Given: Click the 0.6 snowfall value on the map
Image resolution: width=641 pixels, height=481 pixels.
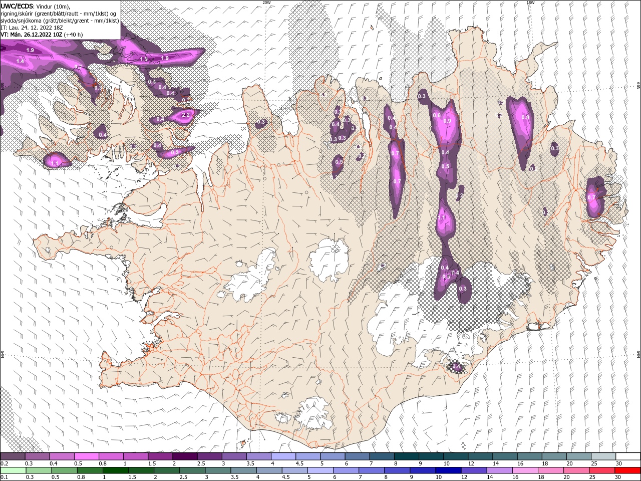Looking at the screenshot, I should (436, 116).
